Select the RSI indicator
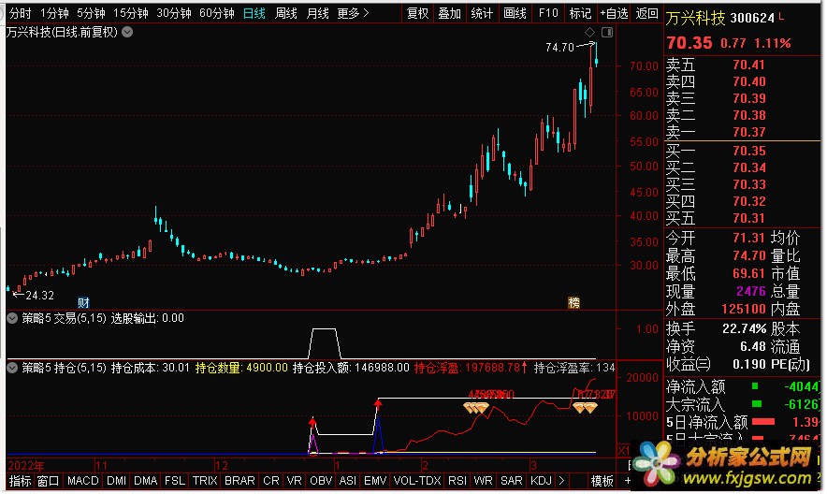Screen dimensions: 827x494 tap(457, 481)
